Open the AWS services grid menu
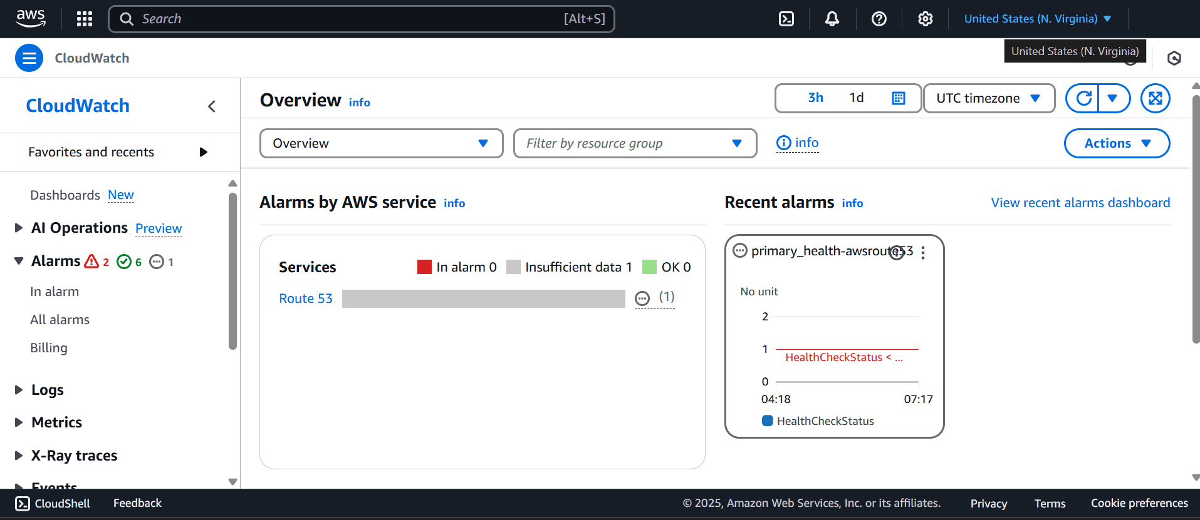Screen dimensions: 1200x520 click(x=85, y=19)
